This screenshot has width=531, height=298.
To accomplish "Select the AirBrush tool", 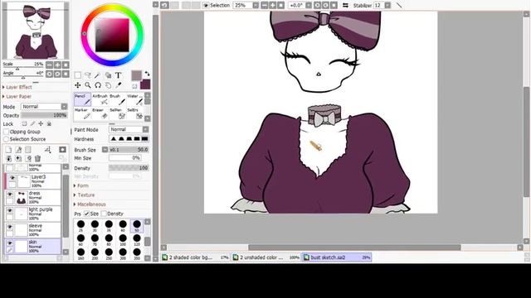I will click(x=100, y=99).
